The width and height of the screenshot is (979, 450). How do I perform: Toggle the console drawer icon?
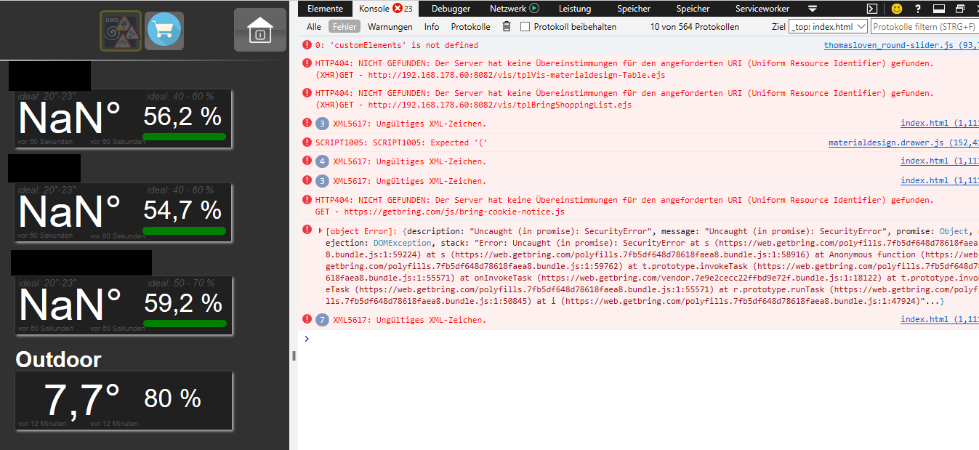click(x=872, y=9)
